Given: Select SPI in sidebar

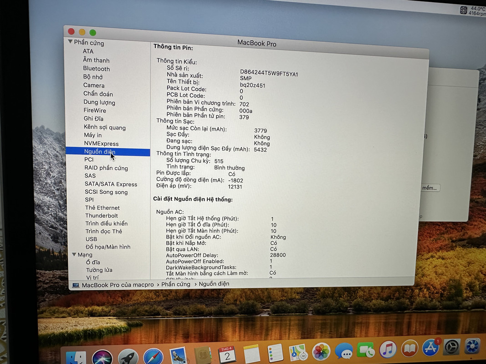Looking at the screenshot, I should tap(89, 200).
